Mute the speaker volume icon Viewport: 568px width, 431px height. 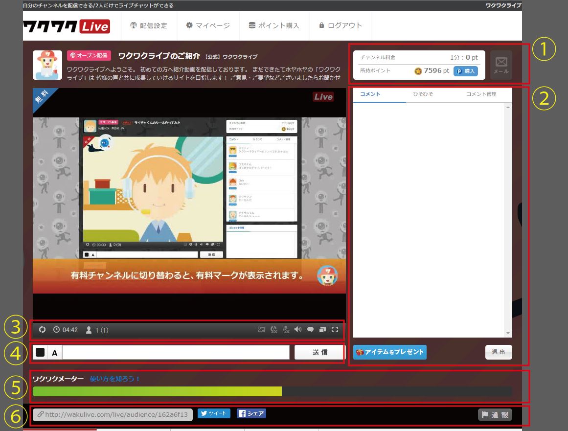pyautogui.click(x=298, y=330)
